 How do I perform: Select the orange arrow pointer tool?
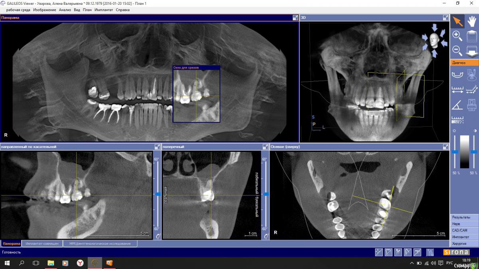click(457, 21)
